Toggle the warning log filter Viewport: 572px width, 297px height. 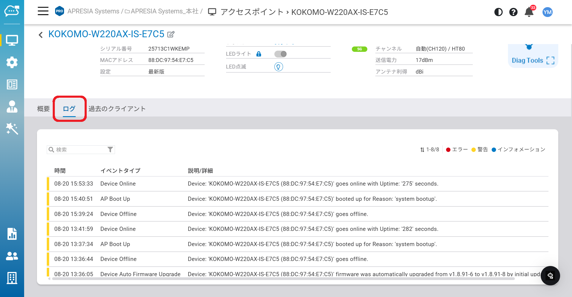[479, 150]
